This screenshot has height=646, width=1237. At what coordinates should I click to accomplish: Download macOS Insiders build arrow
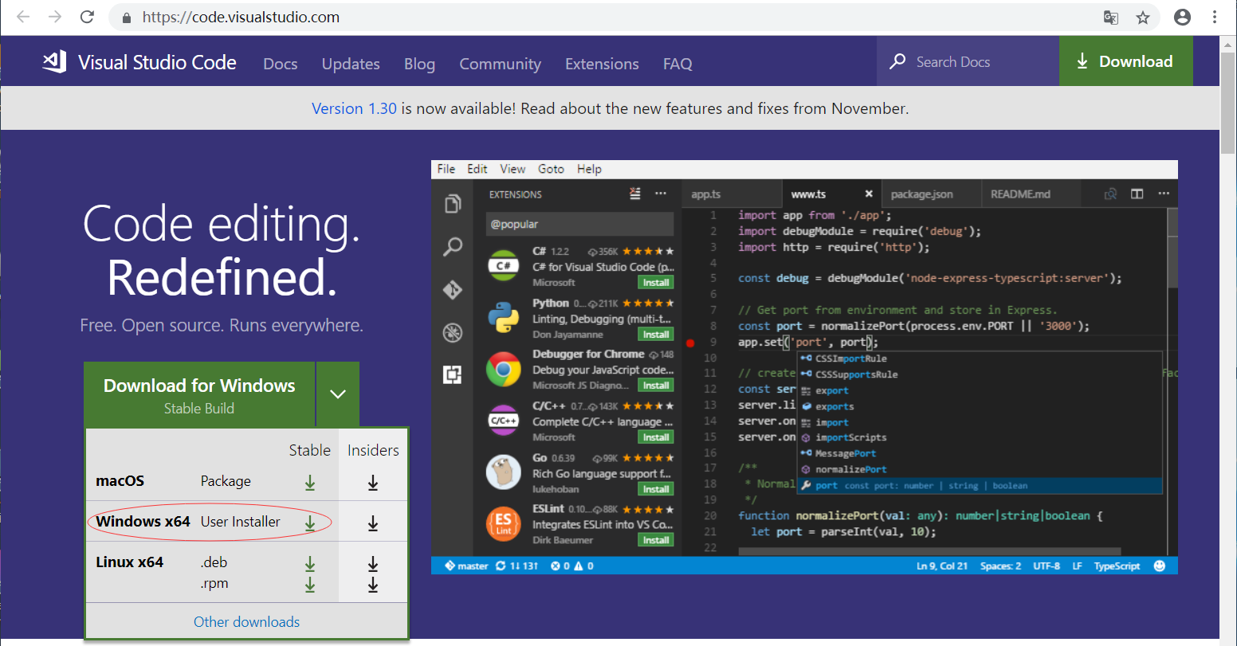(372, 482)
